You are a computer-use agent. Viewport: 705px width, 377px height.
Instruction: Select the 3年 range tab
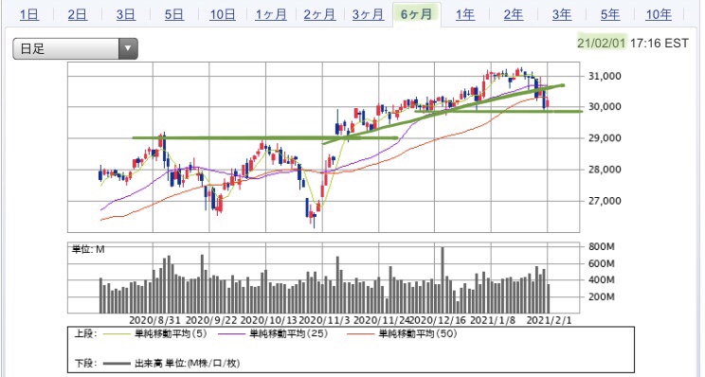click(x=562, y=15)
